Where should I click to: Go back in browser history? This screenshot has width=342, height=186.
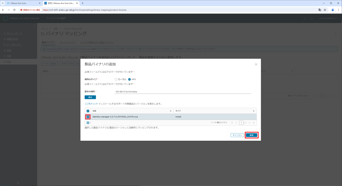(x=3, y=10)
